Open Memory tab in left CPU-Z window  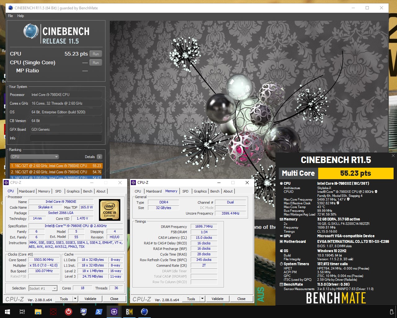(44, 191)
